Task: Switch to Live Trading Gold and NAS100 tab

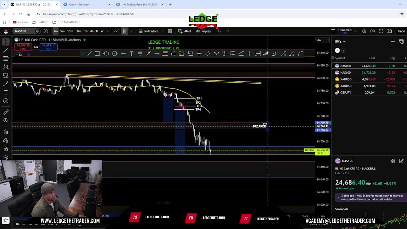Action: pos(139,4)
